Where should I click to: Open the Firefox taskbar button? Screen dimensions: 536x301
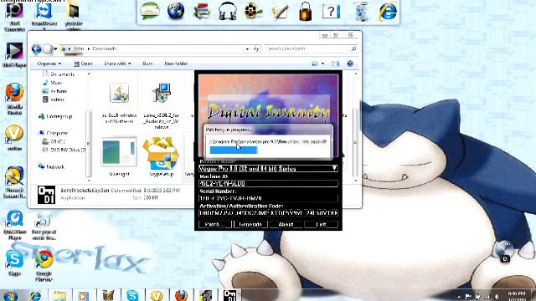click(x=181, y=295)
